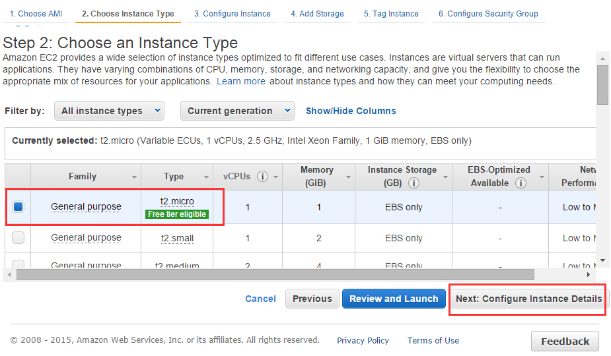Follow the Learn more link
Viewport: 611px width, 356px height.
tap(241, 81)
